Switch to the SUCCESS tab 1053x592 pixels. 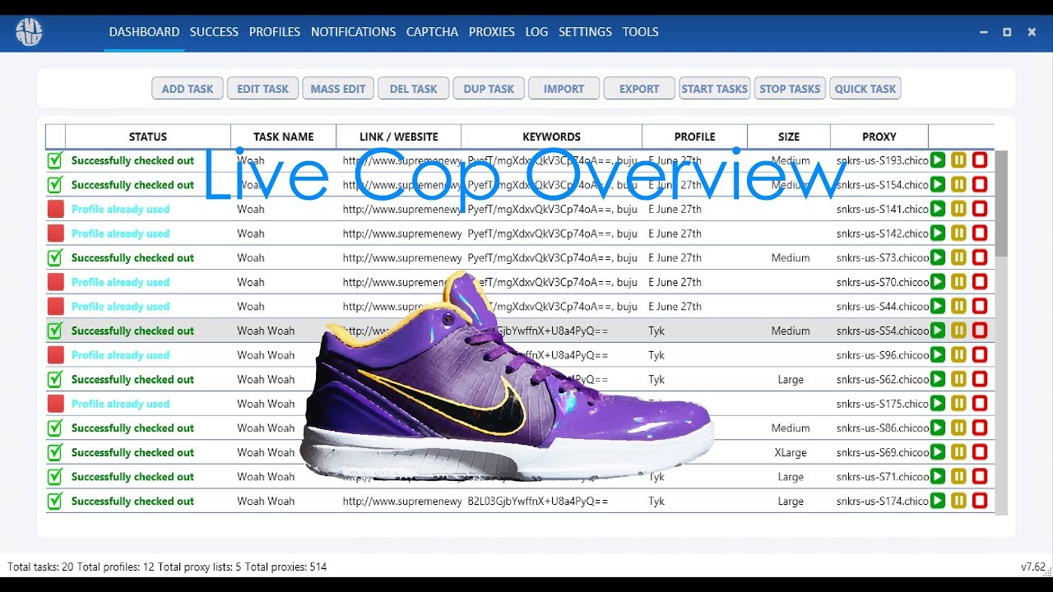pyautogui.click(x=214, y=32)
